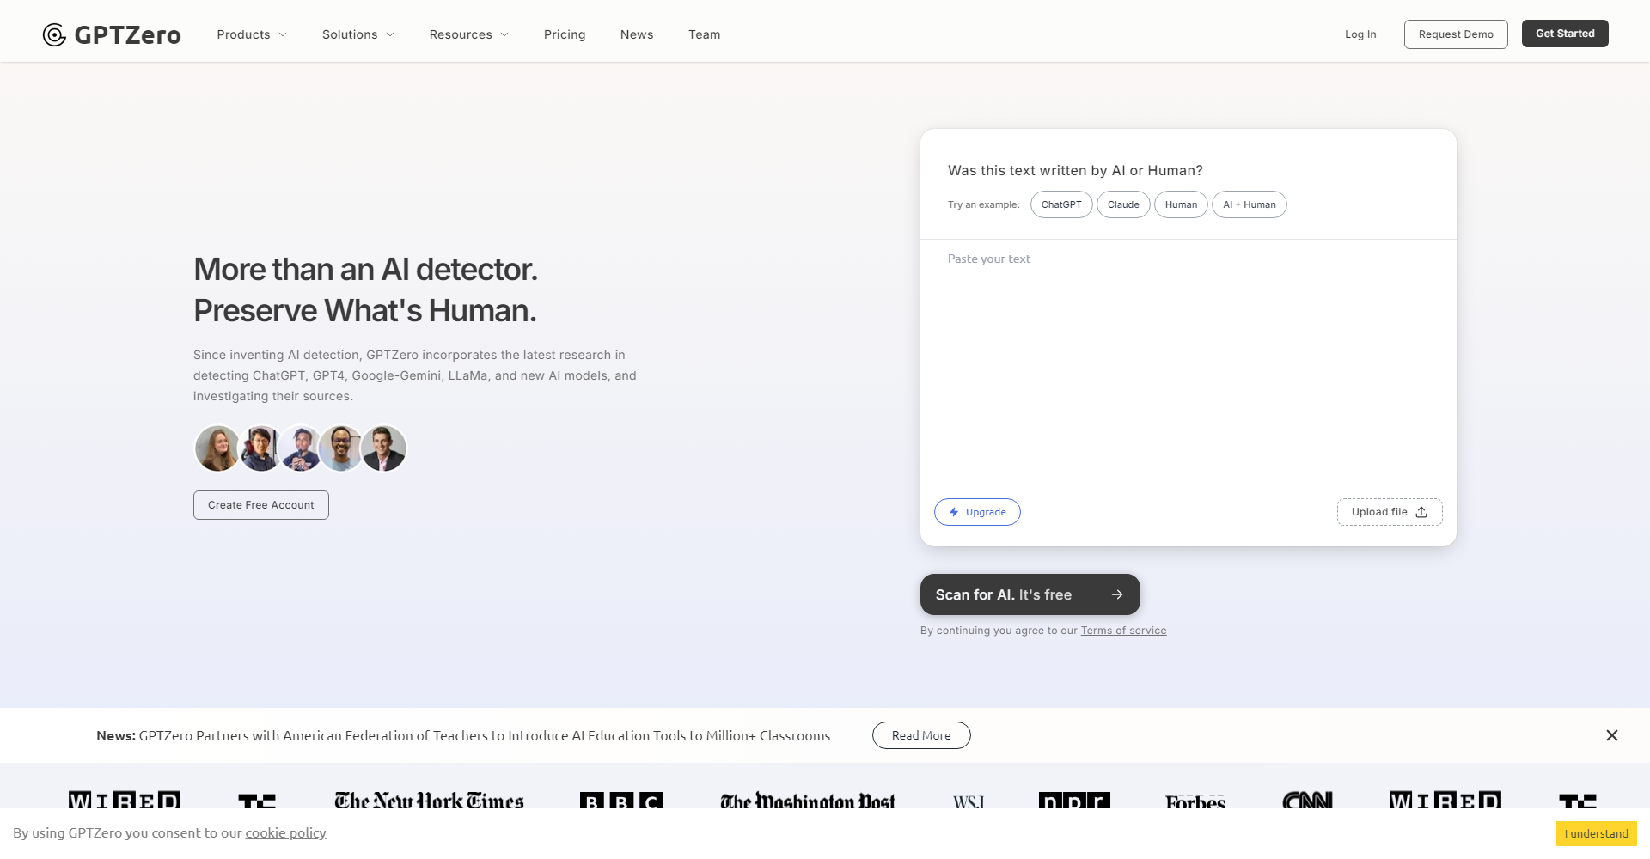
Task: Click the upload arrow icon on Upload file
Action: pyautogui.click(x=1422, y=512)
